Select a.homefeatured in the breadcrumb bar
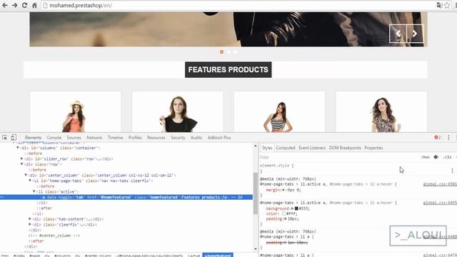The width and height of the screenshot is (457, 257). (218, 256)
